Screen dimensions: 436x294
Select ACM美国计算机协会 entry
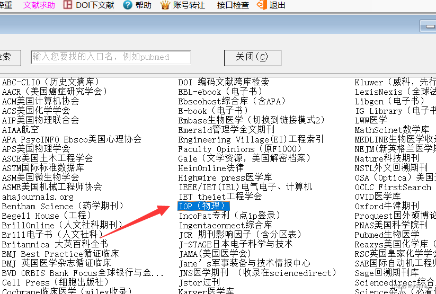point(41,101)
